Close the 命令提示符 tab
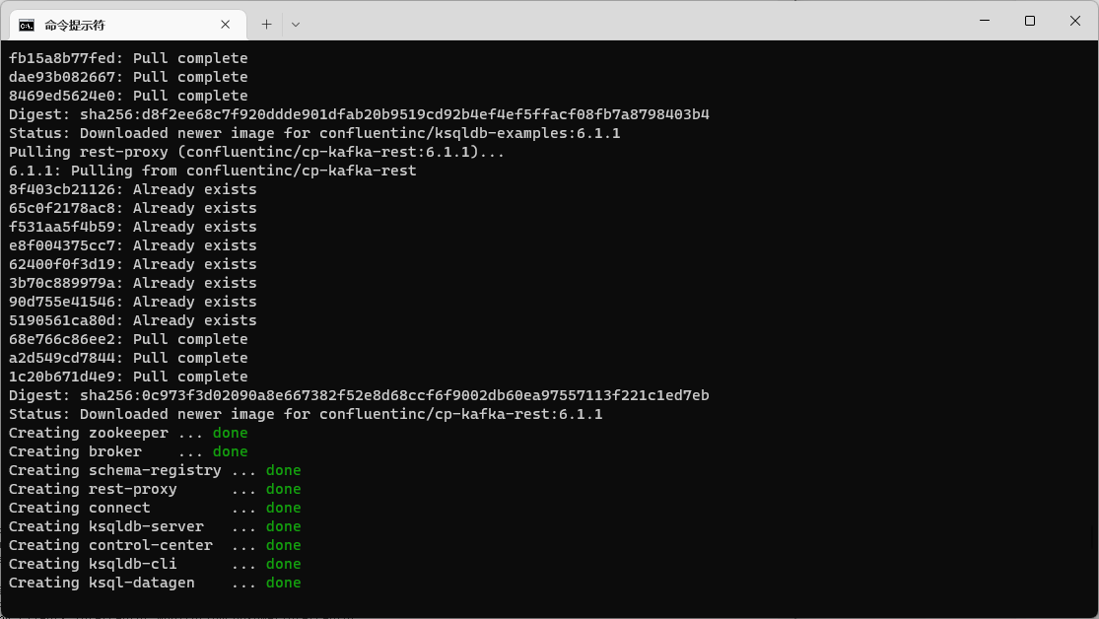 (227, 25)
